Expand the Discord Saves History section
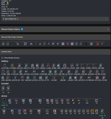111x119 pixels. (x=55, y=29)
